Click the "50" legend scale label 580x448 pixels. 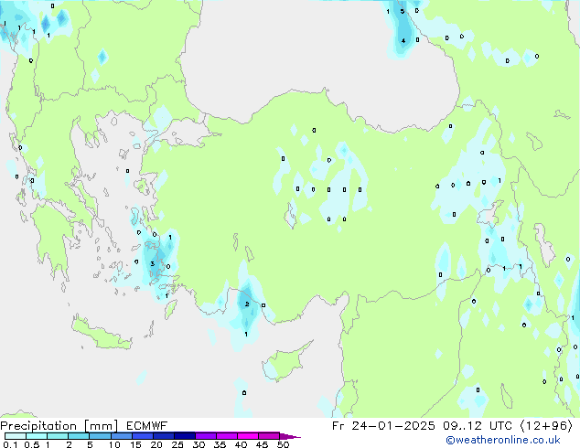click(283, 444)
